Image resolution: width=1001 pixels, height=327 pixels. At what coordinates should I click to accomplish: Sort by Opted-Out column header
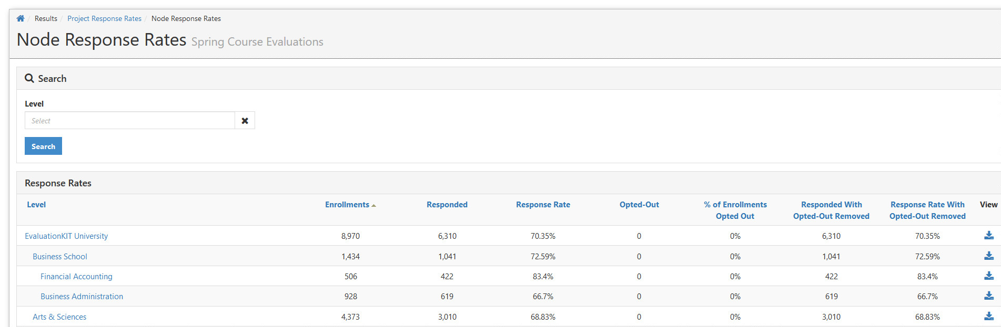coord(639,205)
